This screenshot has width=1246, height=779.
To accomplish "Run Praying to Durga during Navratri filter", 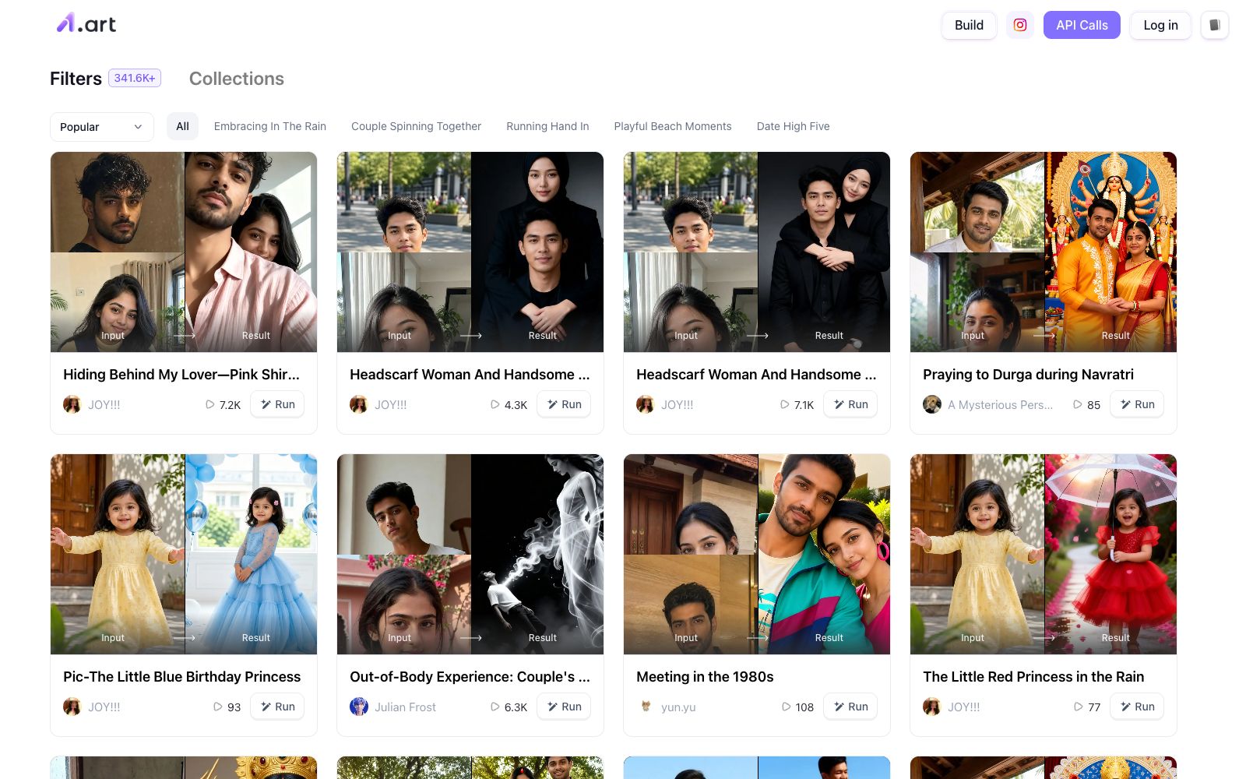I will point(1137,404).
